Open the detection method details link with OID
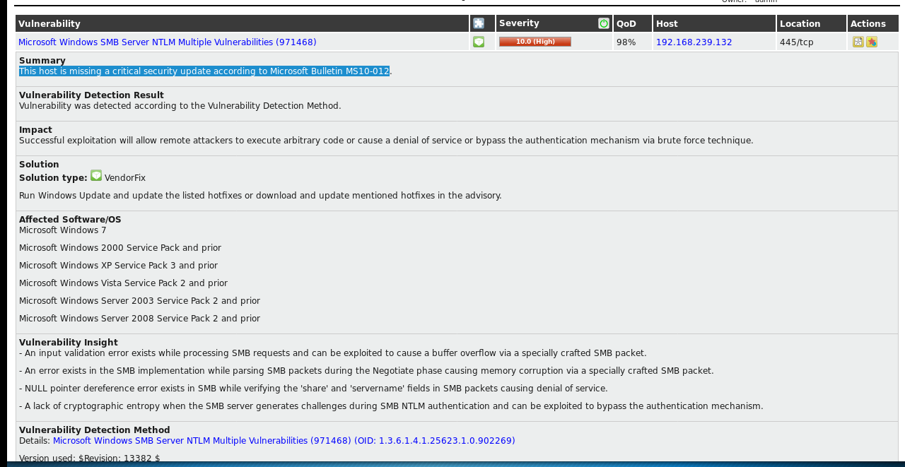Viewport: 905px width, 467px height. pyautogui.click(x=284, y=441)
